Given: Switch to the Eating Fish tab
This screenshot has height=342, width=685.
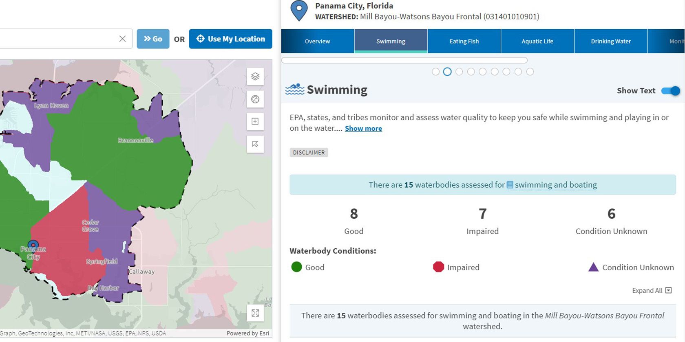Looking at the screenshot, I should point(464,41).
